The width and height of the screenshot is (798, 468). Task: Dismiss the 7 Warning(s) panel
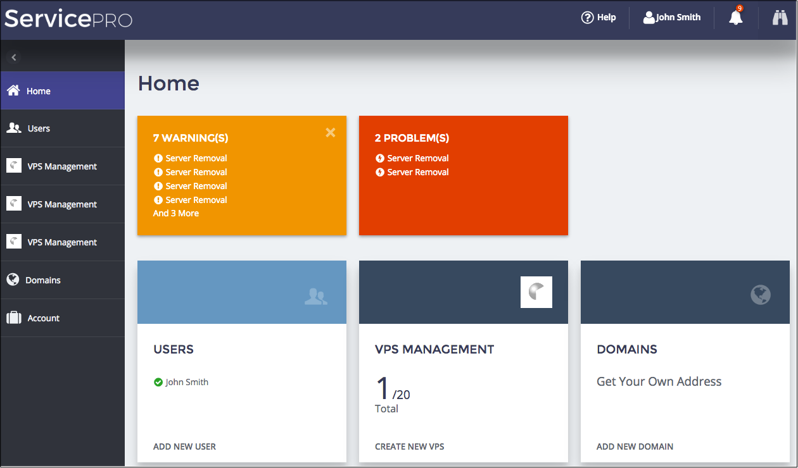[330, 132]
